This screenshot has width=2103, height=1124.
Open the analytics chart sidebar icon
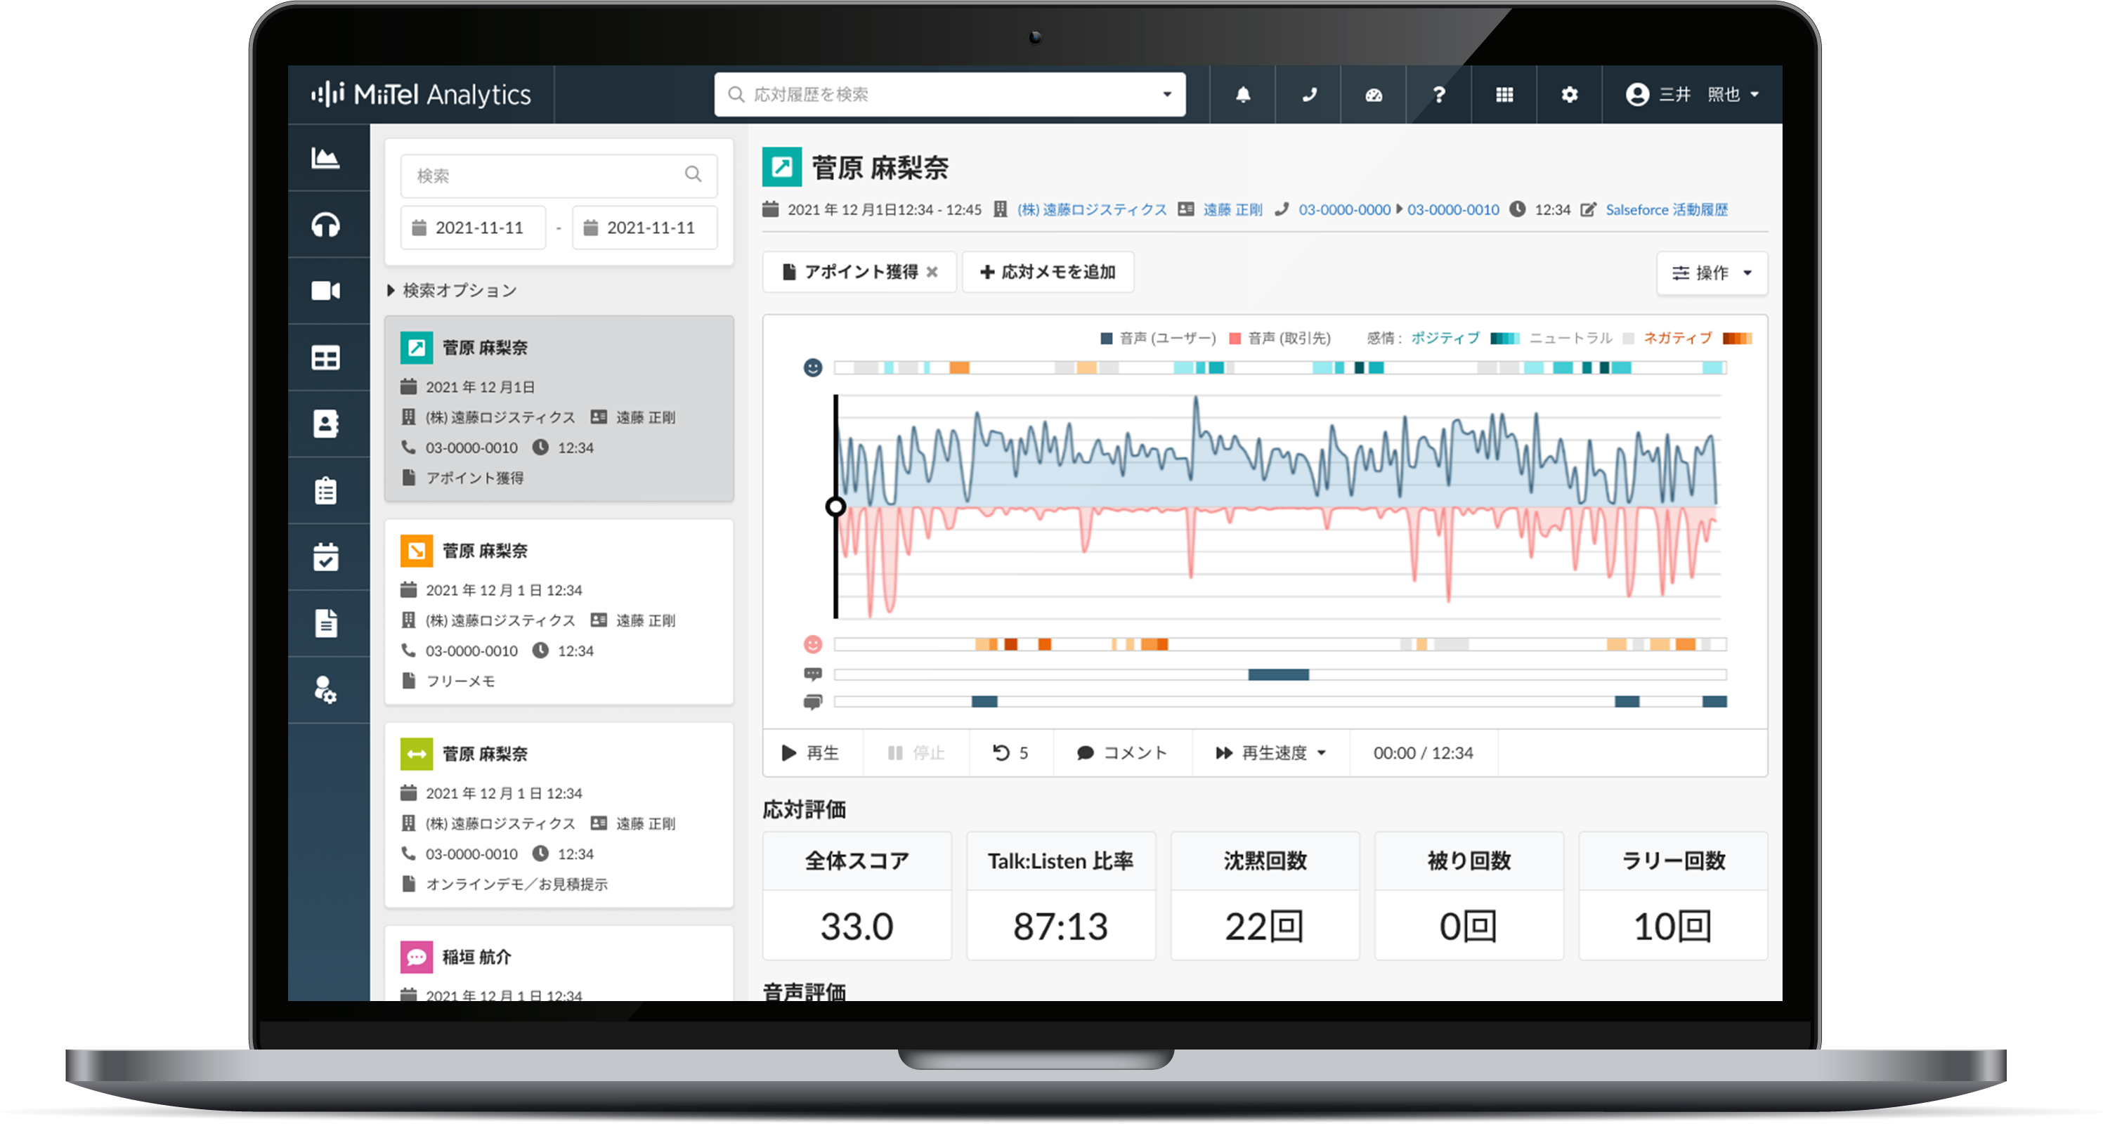tap(326, 157)
